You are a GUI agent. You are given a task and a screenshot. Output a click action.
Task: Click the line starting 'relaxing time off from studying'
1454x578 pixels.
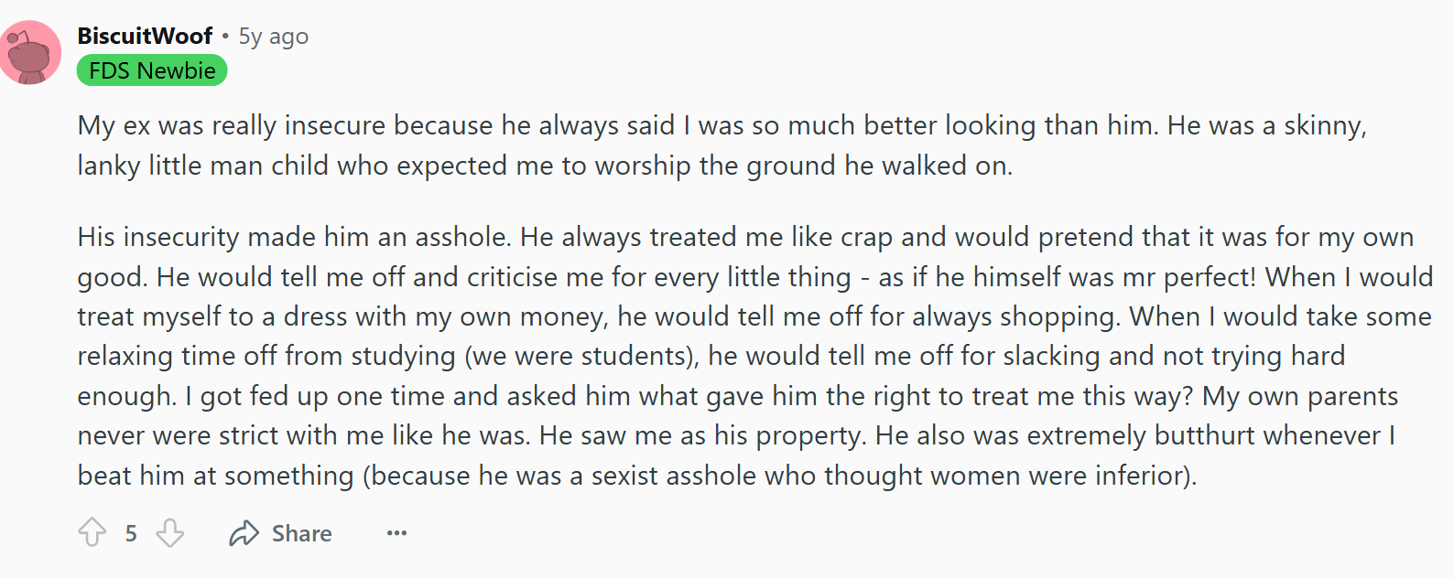[x=711, y=356]
